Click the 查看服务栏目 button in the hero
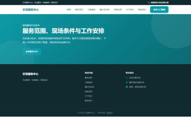Screen dimensions: 191x119 pyautogui.click(x=32, y=51)
